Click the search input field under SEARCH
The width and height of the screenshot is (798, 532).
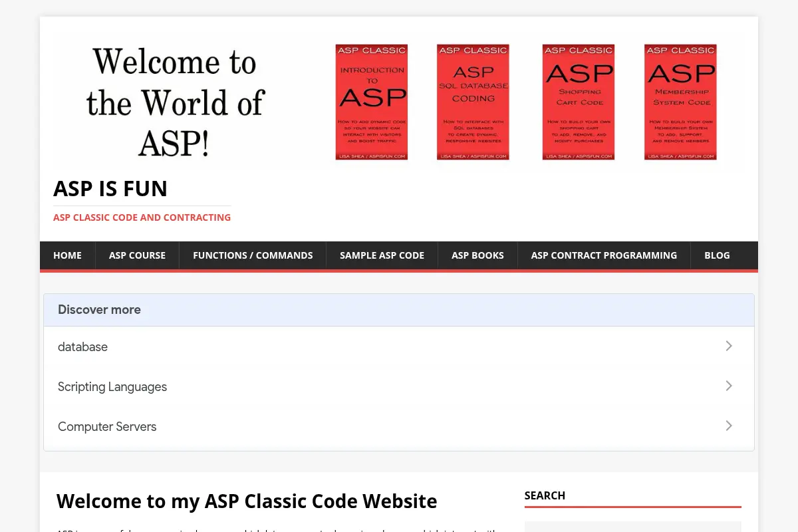pos(632,527)
